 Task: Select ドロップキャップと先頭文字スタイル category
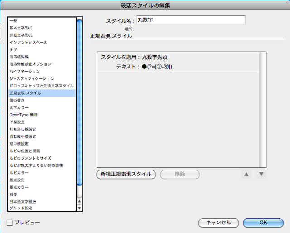(x=42, y=86)
